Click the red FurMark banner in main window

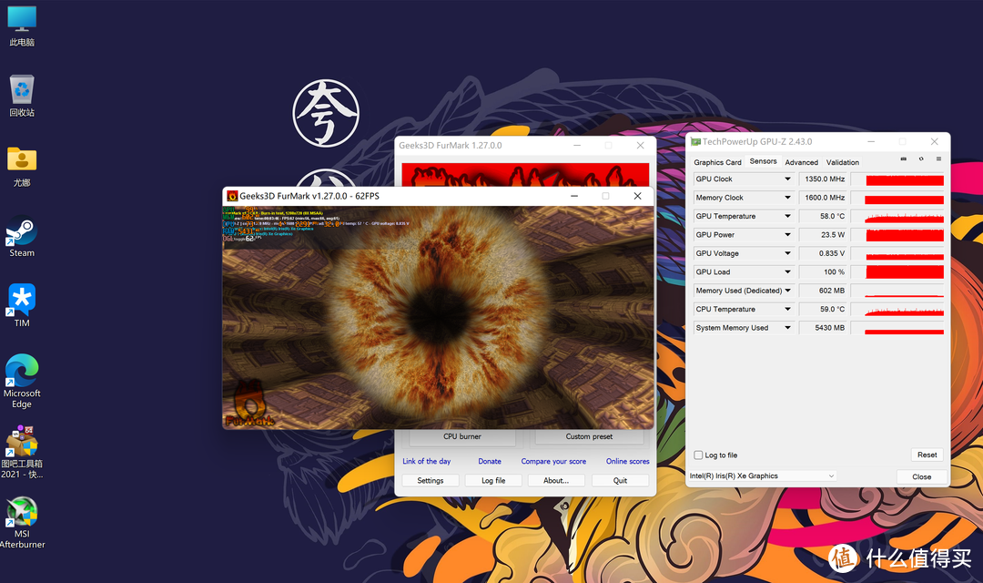[525, 175]
